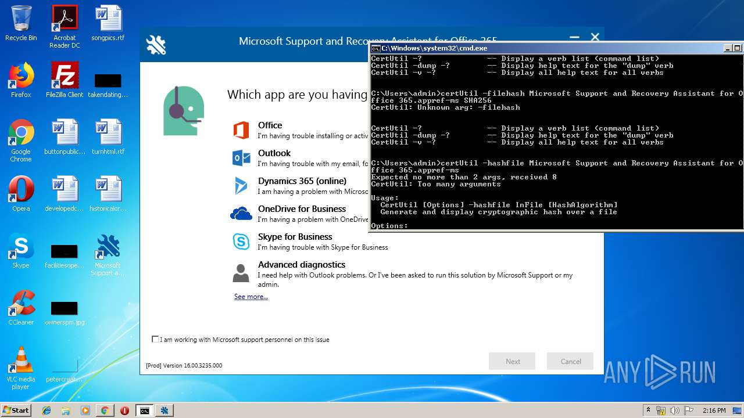Viewport: 744px width, 418px height.
Task: Choose the Skype for Business icon
Action: 241,242
